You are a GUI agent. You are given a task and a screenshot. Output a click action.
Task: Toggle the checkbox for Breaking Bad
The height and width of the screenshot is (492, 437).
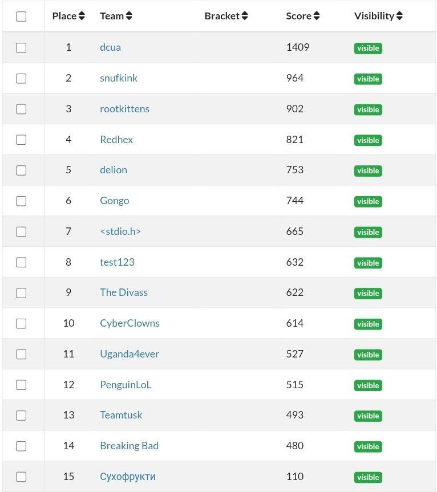(21, 446)
